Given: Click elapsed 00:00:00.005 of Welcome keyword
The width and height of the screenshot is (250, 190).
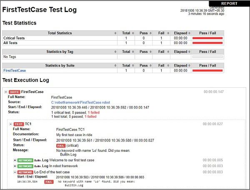Looking at the screenshot, I should point(212,160).
